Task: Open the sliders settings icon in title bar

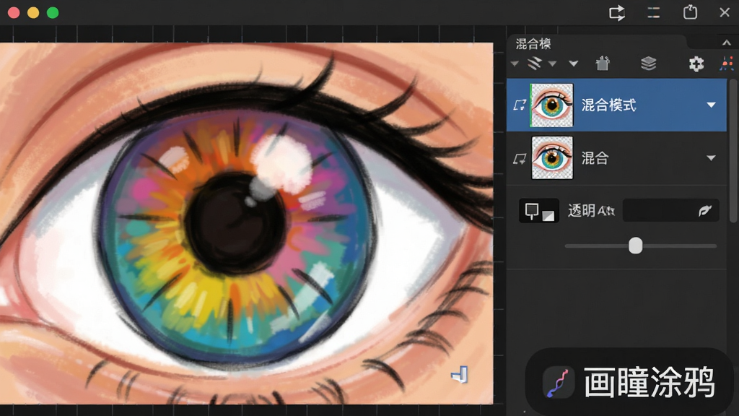Action: [653, 13]
